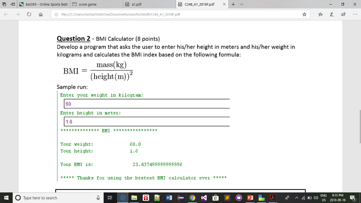
Task: Click the Back navigation arrow
Action: 6,15
